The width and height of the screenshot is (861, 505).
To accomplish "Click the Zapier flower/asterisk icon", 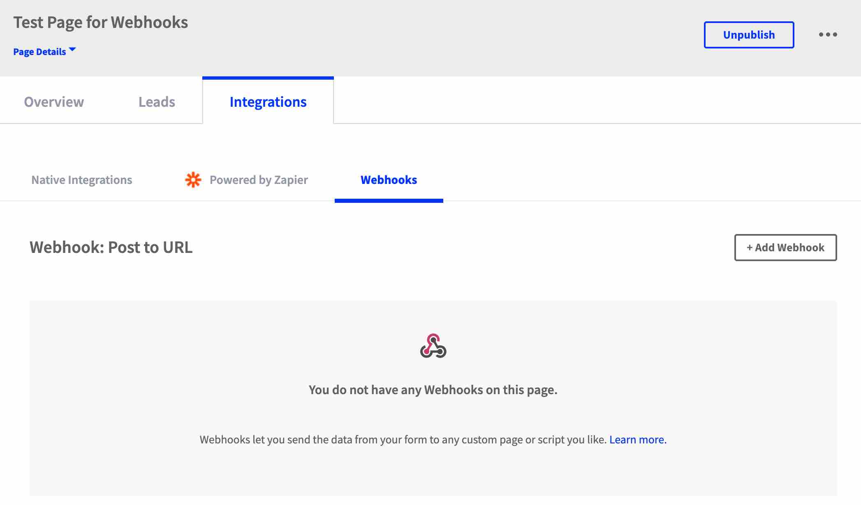I will (x=193, y=180).
